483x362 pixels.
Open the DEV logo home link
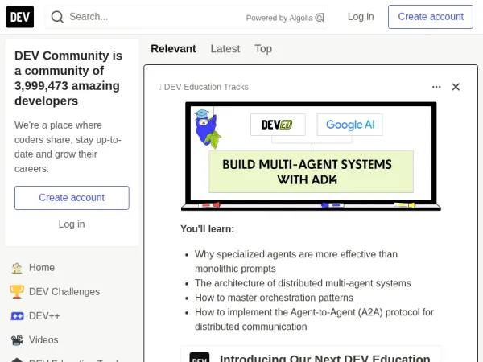pyautogui.click(x=19, y=17)
